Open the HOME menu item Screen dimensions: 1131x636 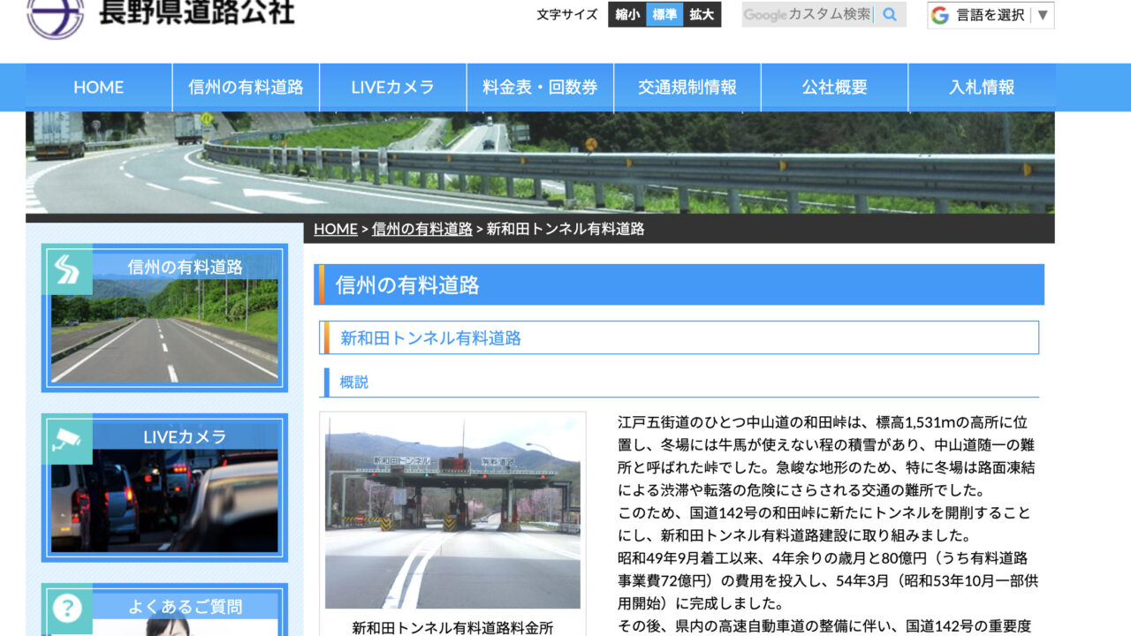tap(99, 87)
